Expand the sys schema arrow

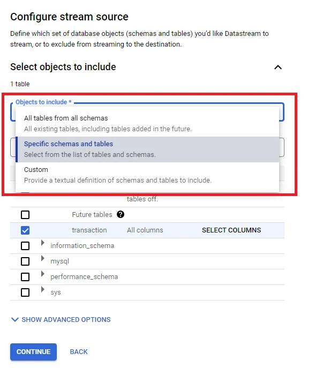tap(43, 290)
